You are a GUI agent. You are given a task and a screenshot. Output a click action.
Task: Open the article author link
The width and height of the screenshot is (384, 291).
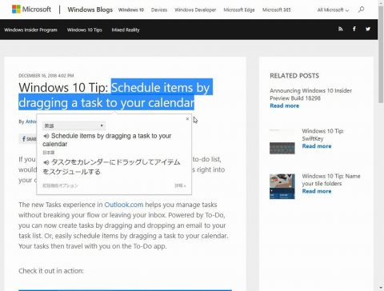pos(31,122)
